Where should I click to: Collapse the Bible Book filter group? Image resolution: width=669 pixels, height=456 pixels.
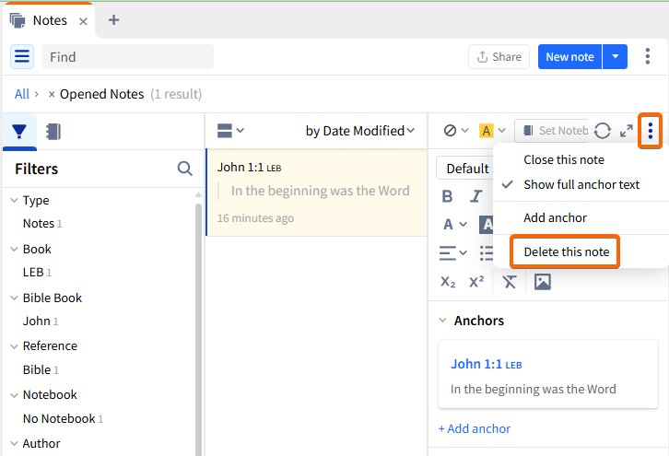[14, 298]
